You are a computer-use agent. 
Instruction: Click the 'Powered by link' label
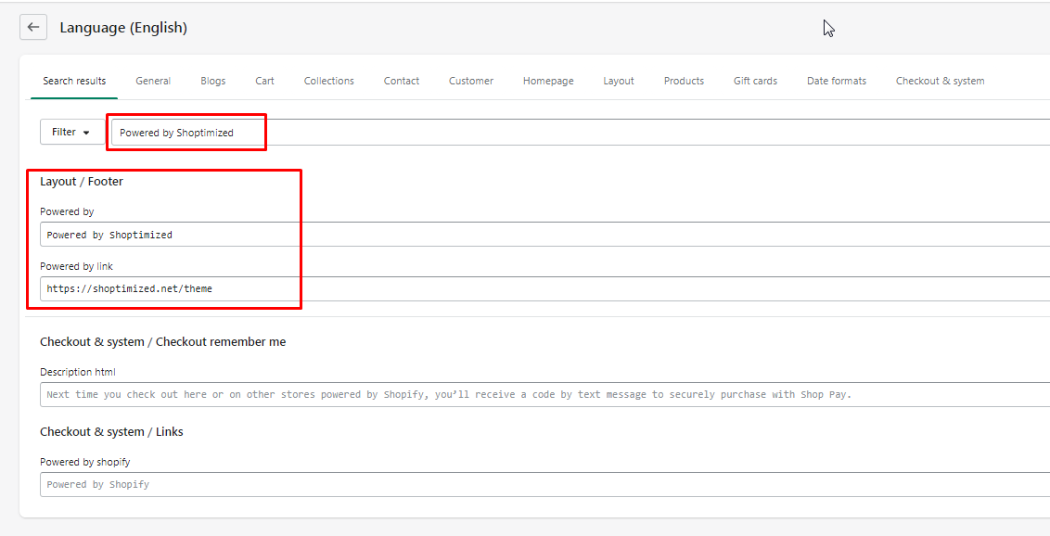tap(76, 266)
